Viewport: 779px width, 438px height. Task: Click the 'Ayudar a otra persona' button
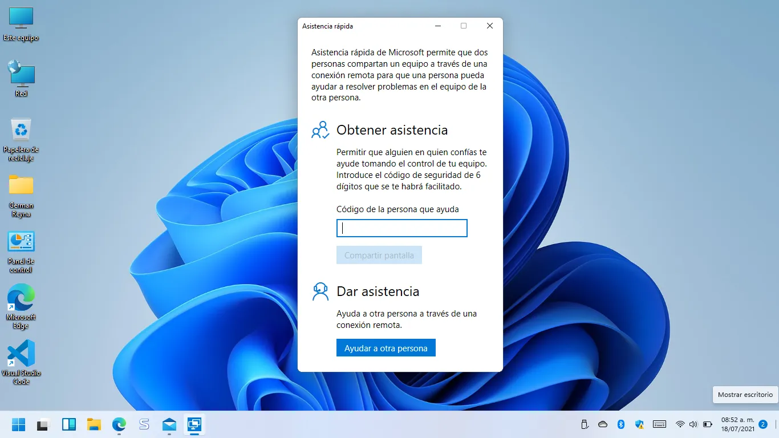click(386, 348)
